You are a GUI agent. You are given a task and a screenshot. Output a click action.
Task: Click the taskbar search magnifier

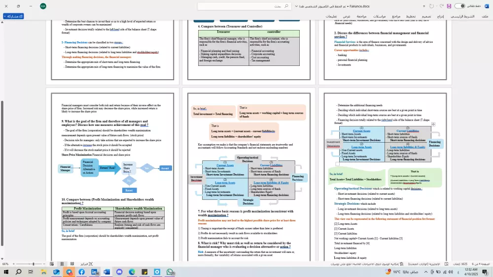click(x=19, y=272)
